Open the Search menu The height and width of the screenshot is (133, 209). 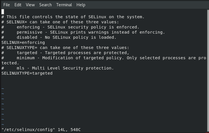(x=46, y=5)
